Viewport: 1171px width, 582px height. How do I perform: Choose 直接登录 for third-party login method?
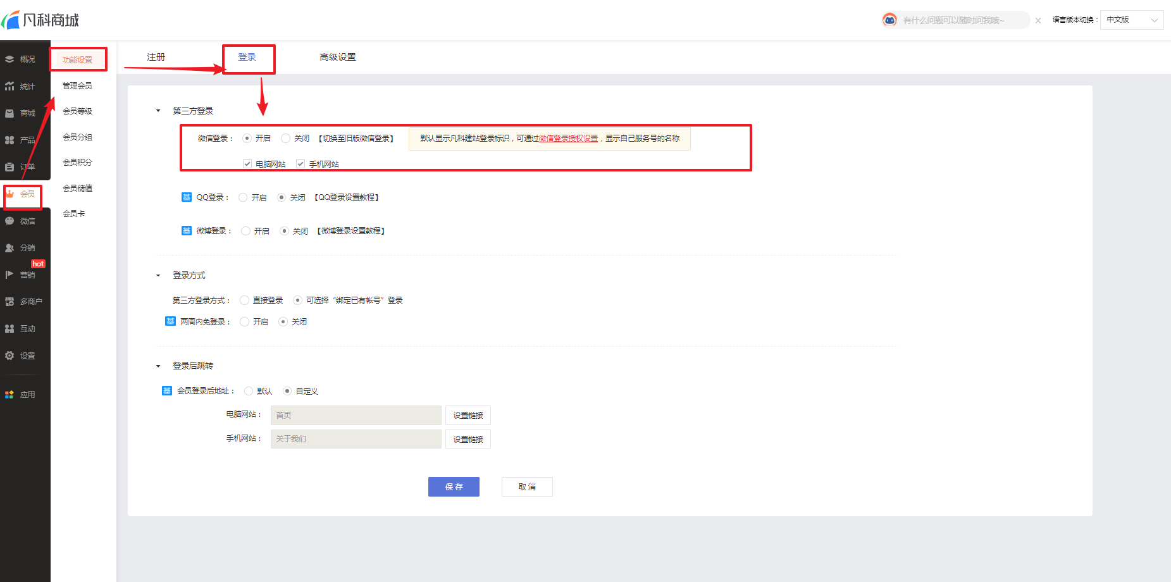point(244,300)
